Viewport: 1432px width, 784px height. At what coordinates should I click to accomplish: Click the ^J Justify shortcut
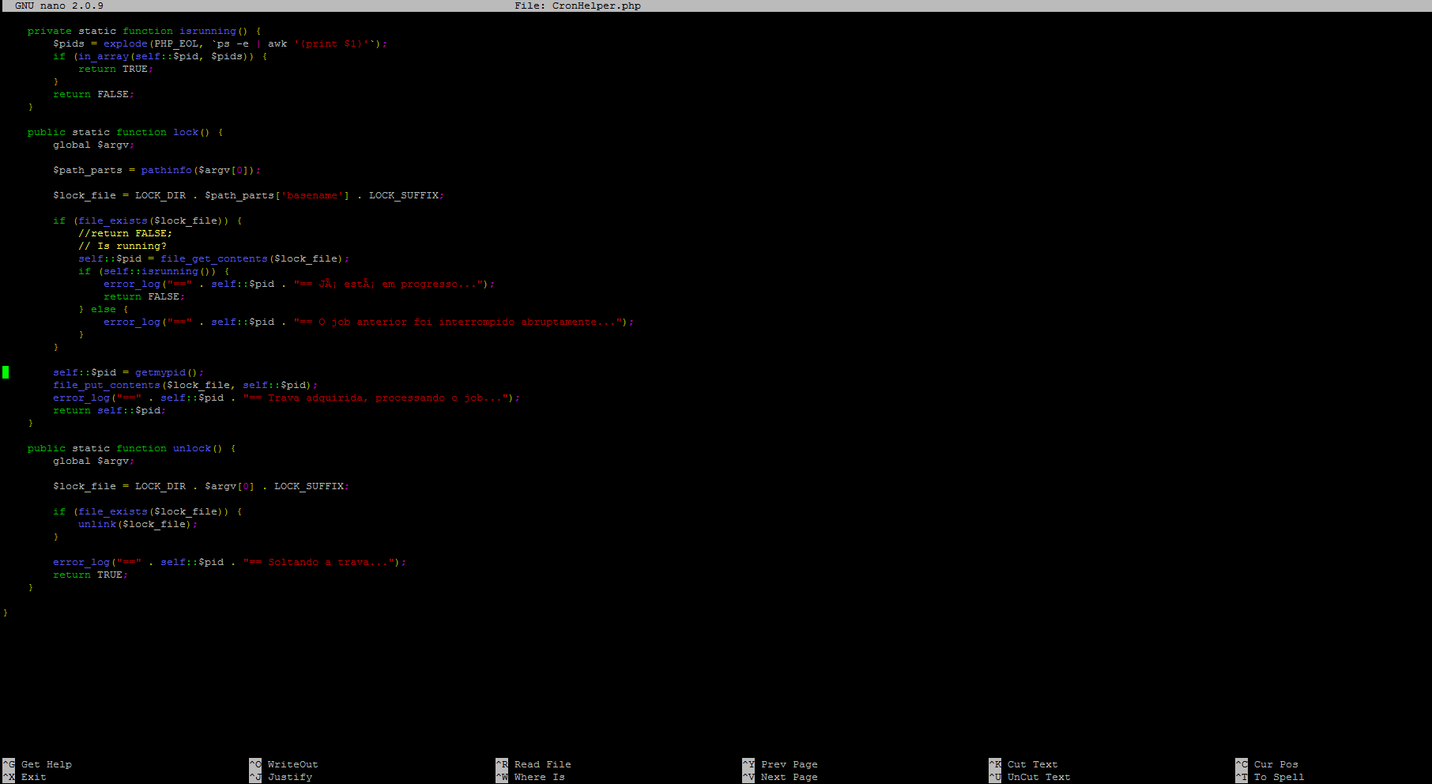point(281,777)
